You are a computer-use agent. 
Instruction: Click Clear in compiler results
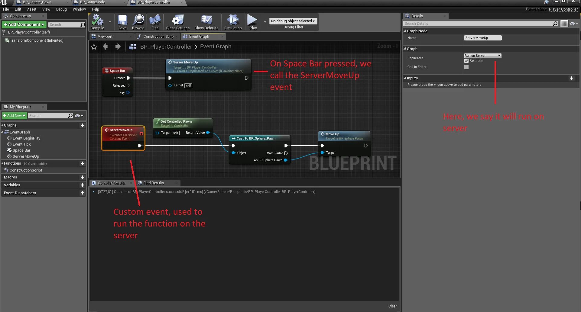[x=392, y=306]
